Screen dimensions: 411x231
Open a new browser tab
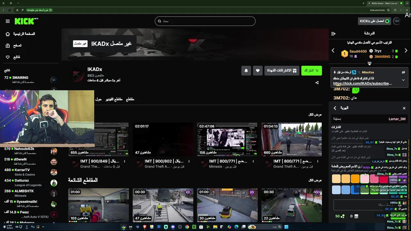point(363,3)
